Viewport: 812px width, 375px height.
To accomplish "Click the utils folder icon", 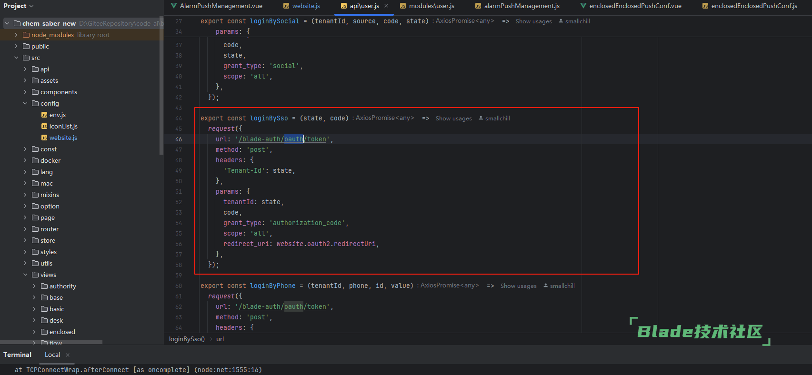I will tap(35, 263).
